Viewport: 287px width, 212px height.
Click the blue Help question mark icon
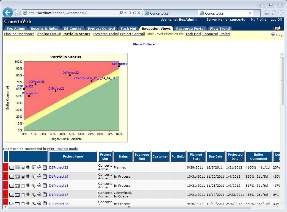[x=273, y=34]
